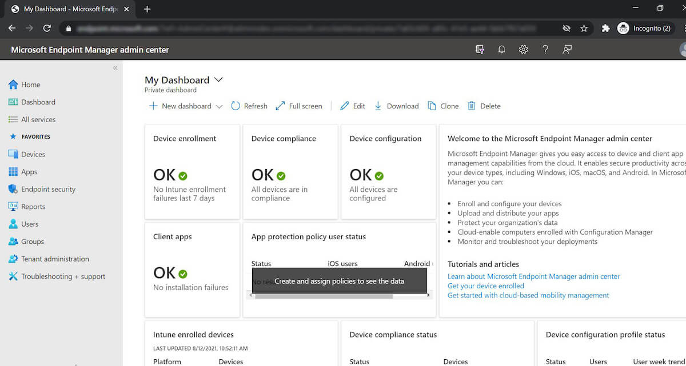The image size is (686, 366).
Task: Click the "iOS users" column header
Action: click(342, 264)
